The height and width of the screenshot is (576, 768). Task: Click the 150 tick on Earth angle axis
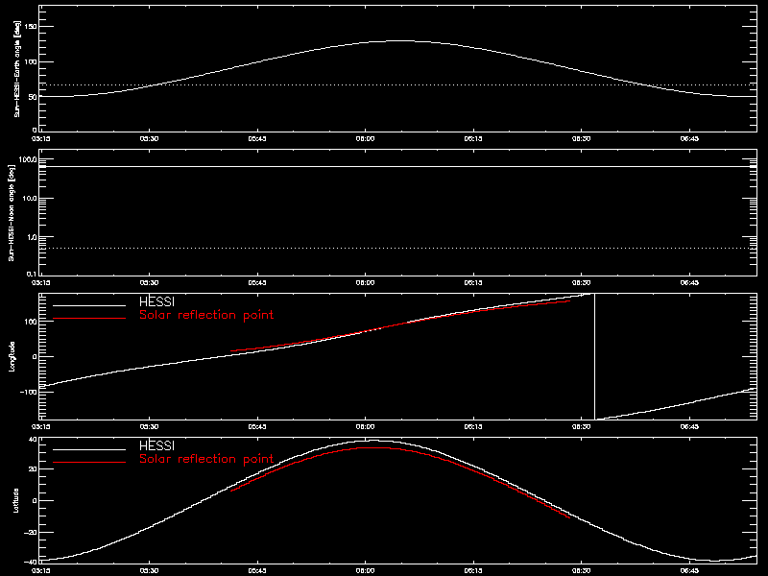(31, 27)
